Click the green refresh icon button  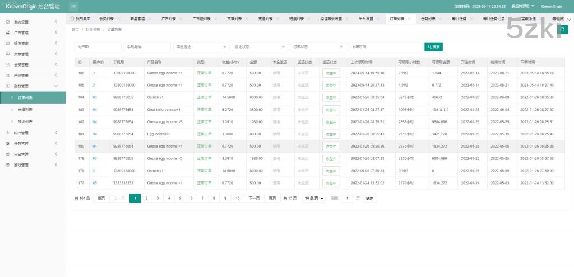pos(563,30)
